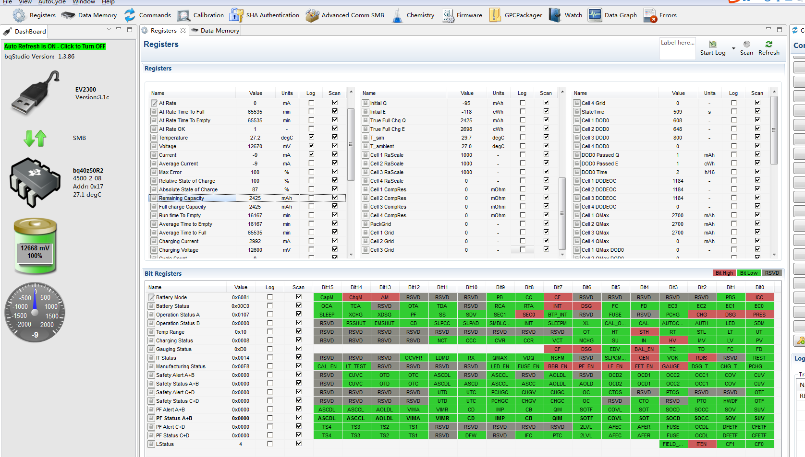Viewport: 805px width, 457px height.
Task: Click up arrow of first register list scrollbar
Action: [351, 92]
